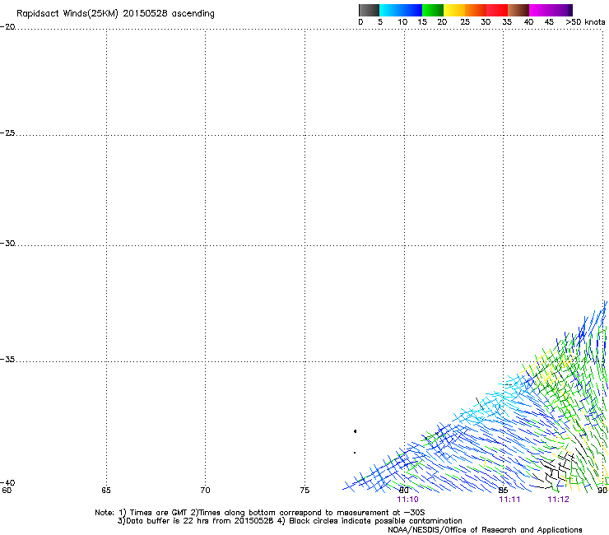Image resolution: width=609 pixels, height=535 pixels.
Task: Click the 11:11 pass time label
Action: [x=509, y=500]
